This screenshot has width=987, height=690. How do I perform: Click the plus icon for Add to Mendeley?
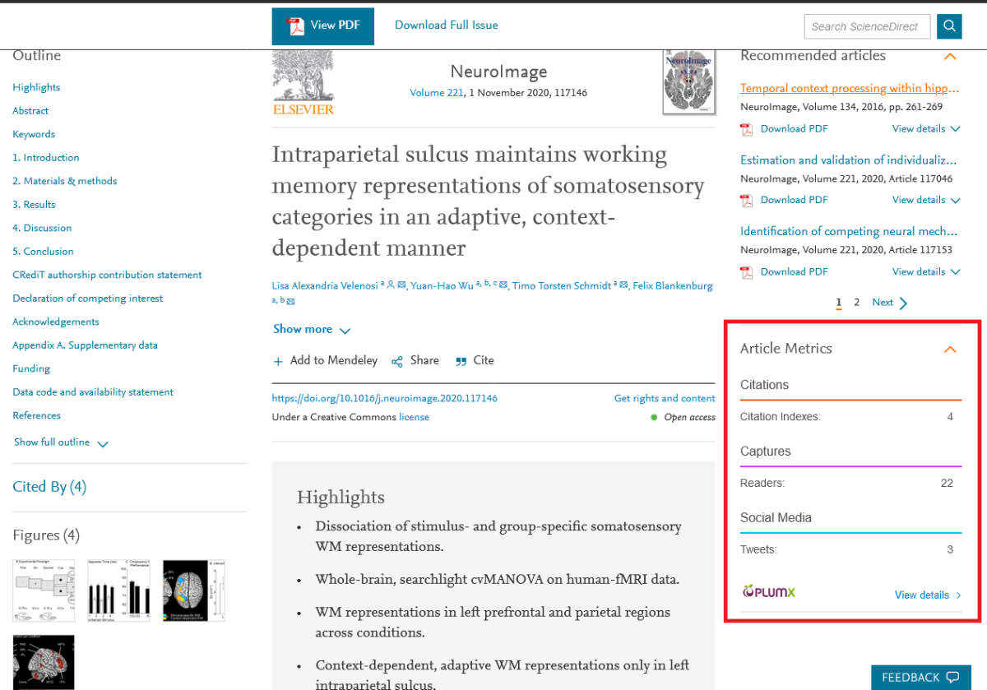(278, 361)
